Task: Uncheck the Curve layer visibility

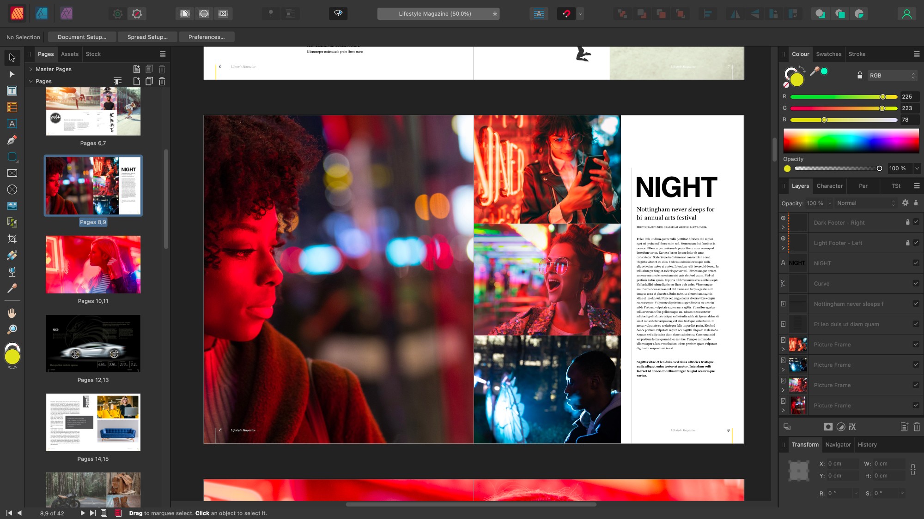Action: (x=916, y=284)
